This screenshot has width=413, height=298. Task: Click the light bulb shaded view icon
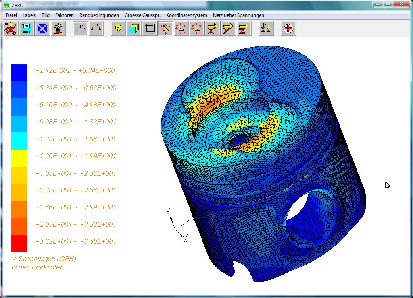(x=118, y=29)
